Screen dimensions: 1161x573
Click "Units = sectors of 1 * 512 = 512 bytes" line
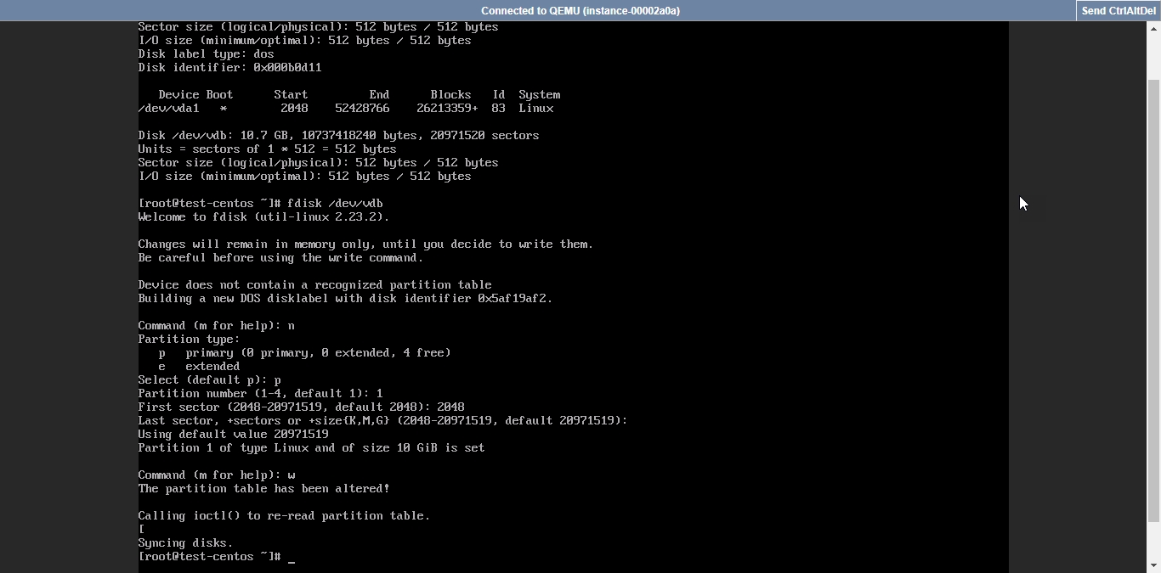[x=267, y=149]
